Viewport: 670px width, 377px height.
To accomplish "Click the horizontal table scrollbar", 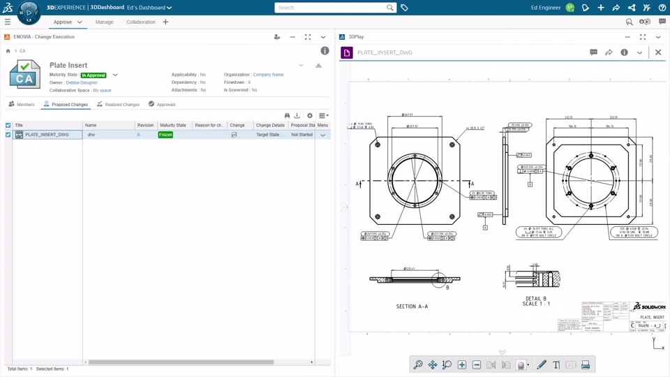I will pyautogui.click(x=181, y=362).
